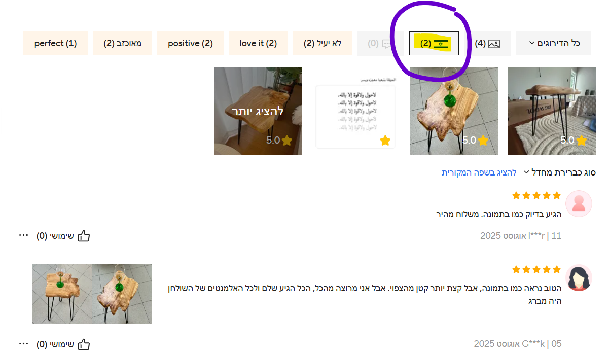
Task: Open the להציג יותר thumbnail for more photos
Action: (258, 111)
